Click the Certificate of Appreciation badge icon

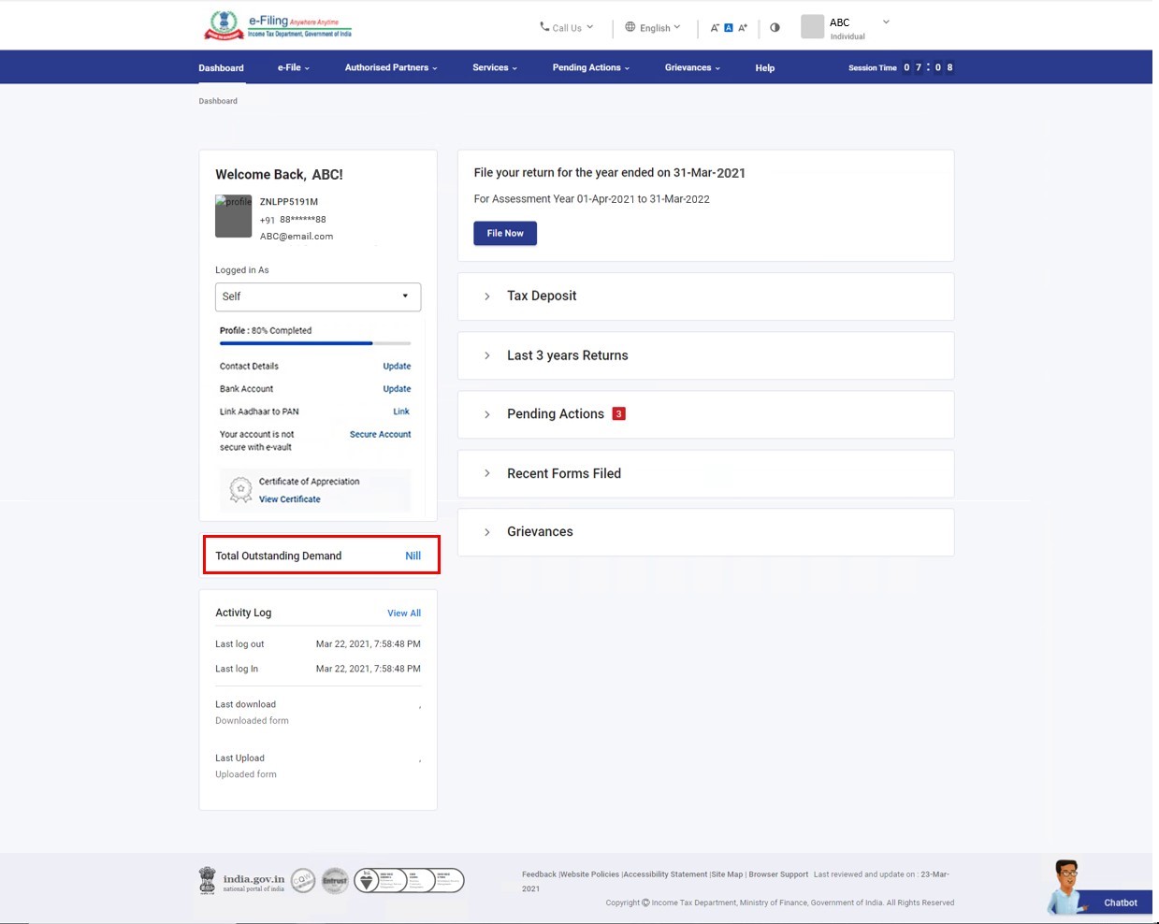[240, 490]
